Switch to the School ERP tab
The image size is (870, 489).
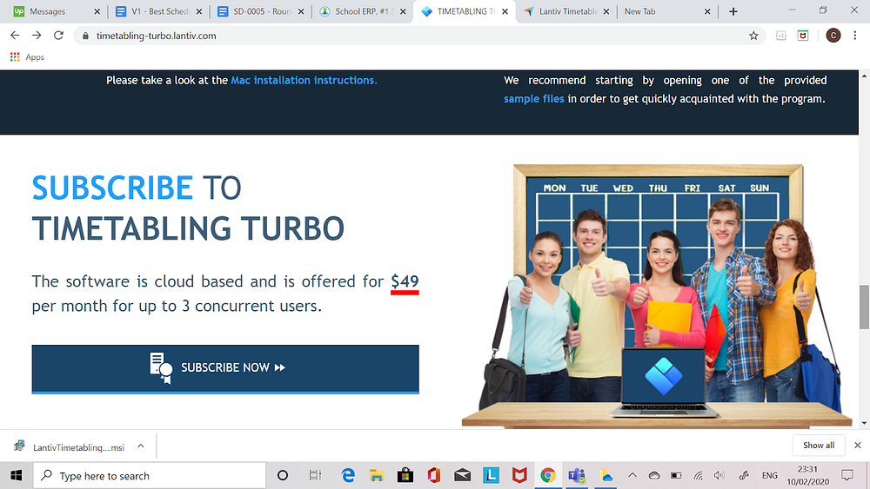pos(364,11)
